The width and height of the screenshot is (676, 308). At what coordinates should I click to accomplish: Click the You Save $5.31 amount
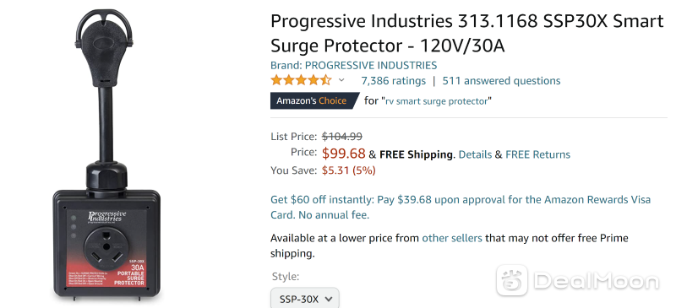(349, 170)
